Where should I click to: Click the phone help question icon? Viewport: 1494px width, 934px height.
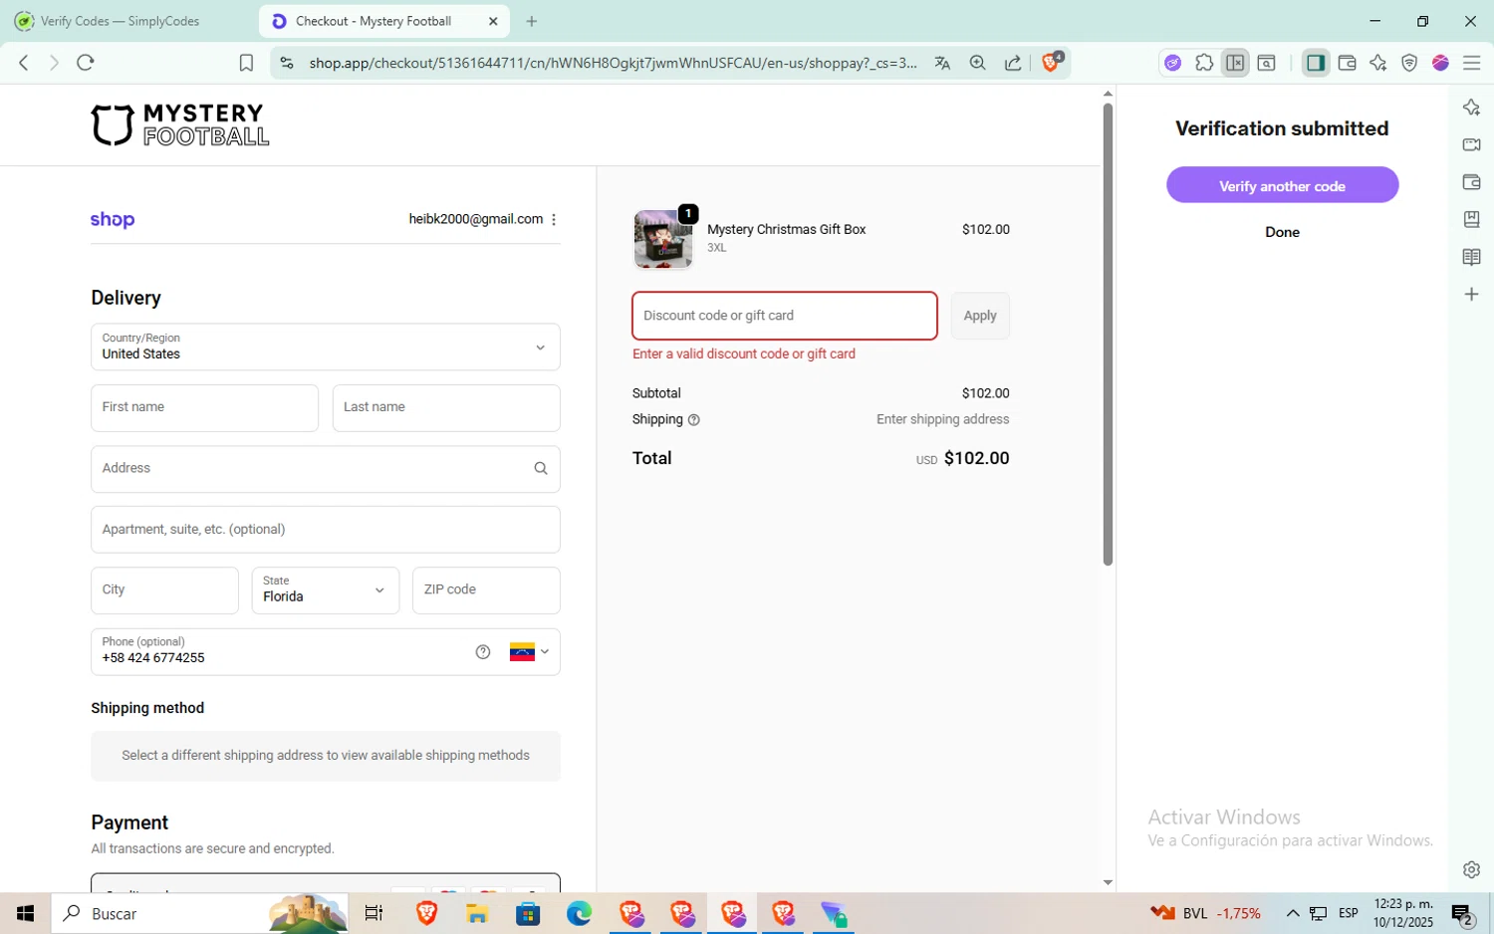483,652
